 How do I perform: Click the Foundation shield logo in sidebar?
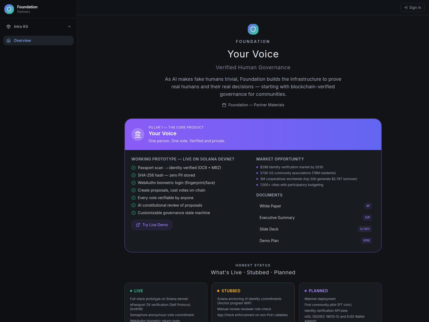pyautogui.click(x=9, y=9)
